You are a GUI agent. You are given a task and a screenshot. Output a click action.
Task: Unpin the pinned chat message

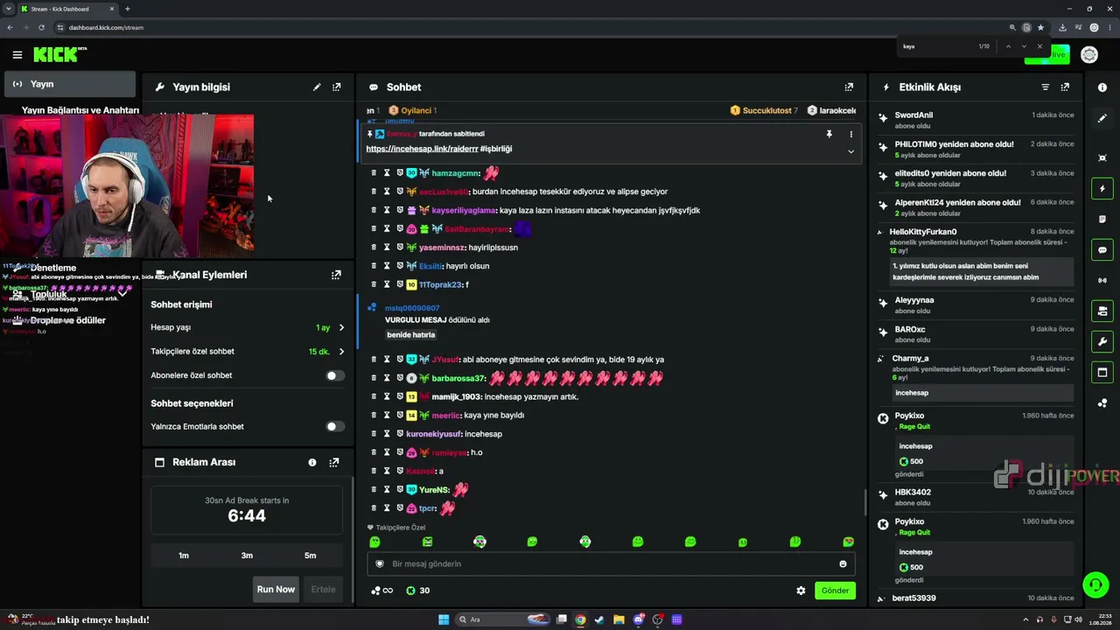pos(829,134)
